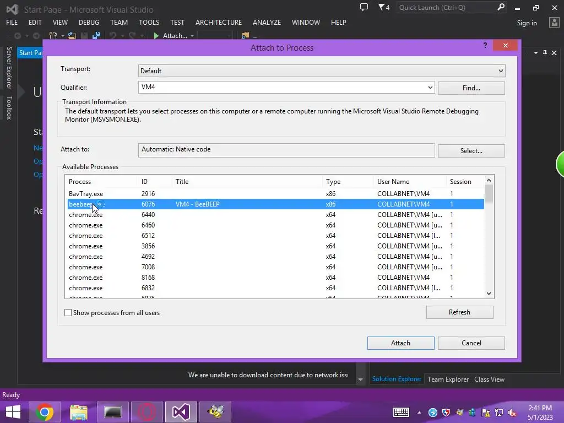
Task: Click the pin icon of the right tool window
Action: pyautogui.click(x=545, y=53)
